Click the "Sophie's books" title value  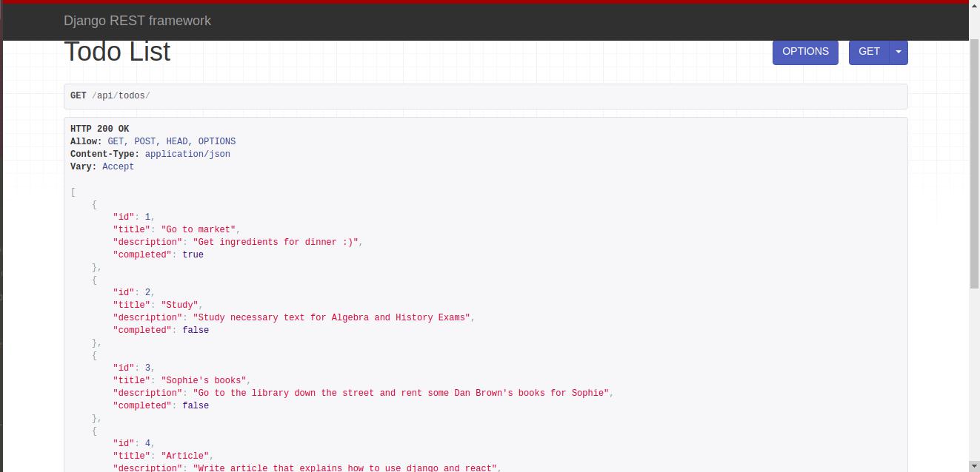pos(204,380)
